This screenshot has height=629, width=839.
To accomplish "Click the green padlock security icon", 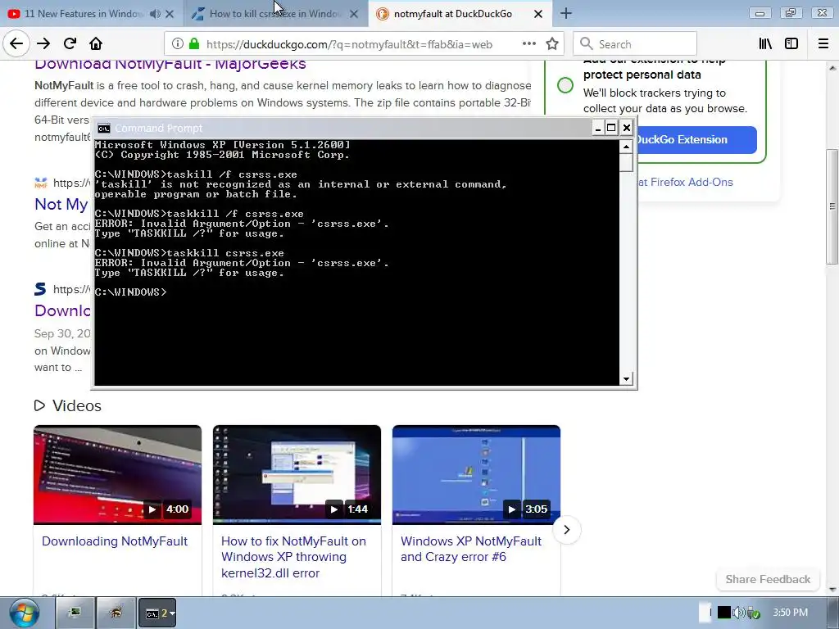I will (x=195, y=44).
